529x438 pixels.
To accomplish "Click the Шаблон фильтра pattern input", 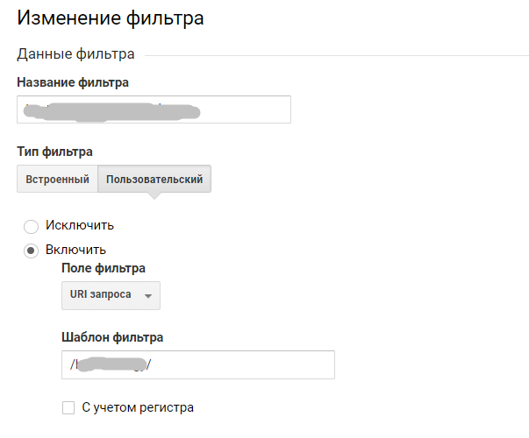I will tap(198, 365).
